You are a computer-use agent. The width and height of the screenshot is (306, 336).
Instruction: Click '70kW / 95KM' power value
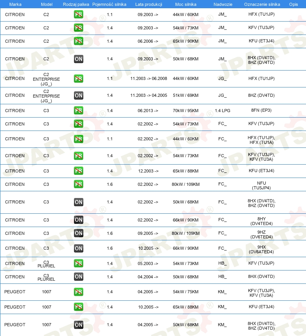click(x=185, y=111)
